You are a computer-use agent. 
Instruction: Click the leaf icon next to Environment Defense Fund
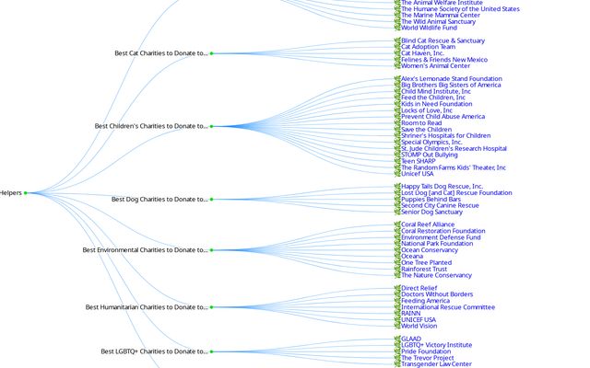click(397, 237)
